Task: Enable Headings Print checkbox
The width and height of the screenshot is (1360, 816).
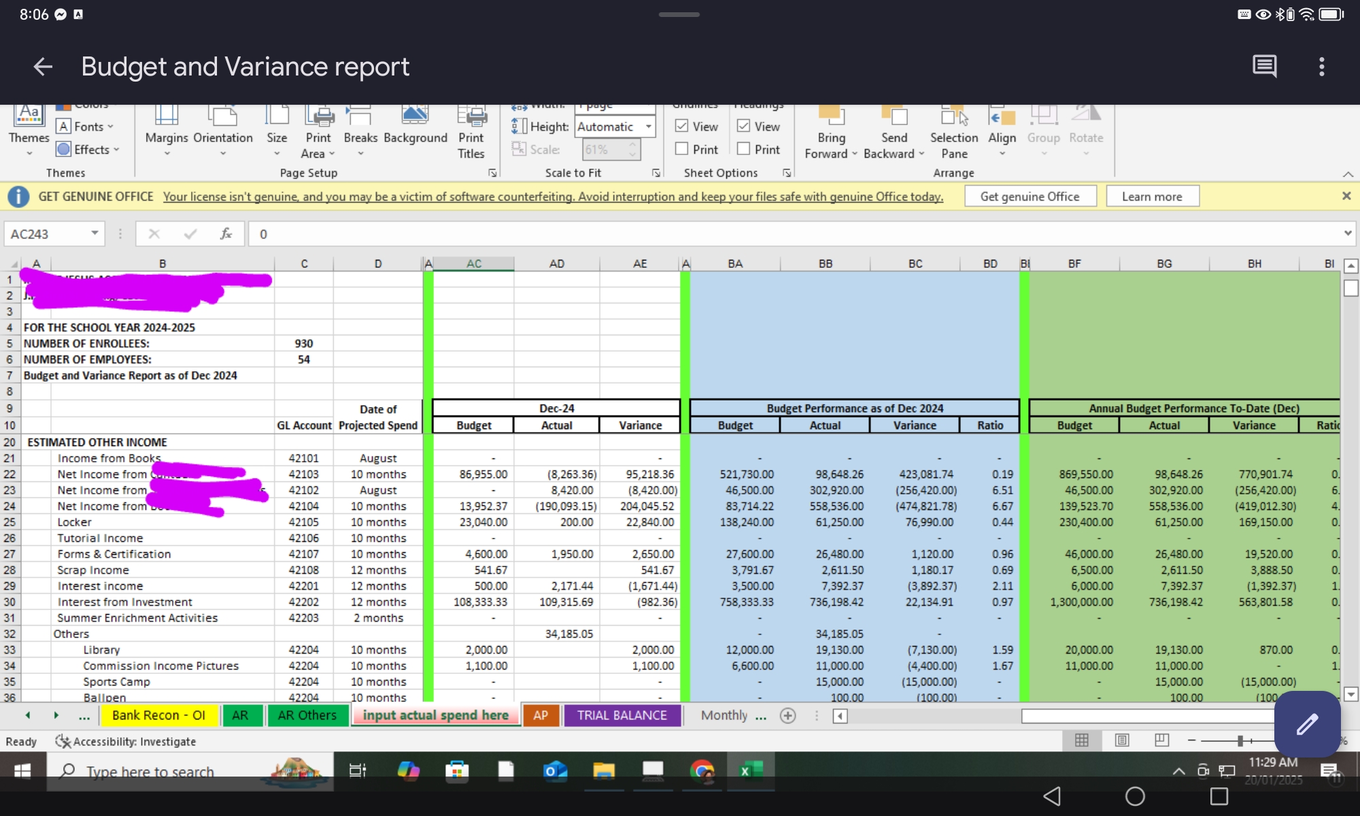Action: (744, 149)
